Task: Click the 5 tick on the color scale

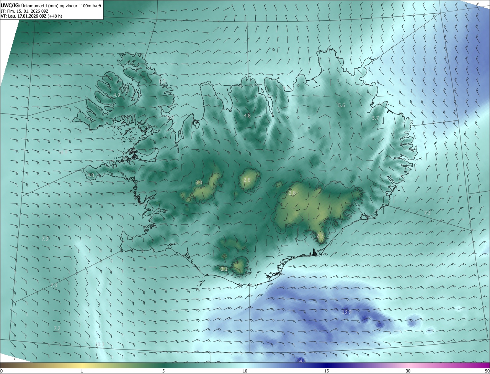Action: pyautogui.click(x=163, y=371)
